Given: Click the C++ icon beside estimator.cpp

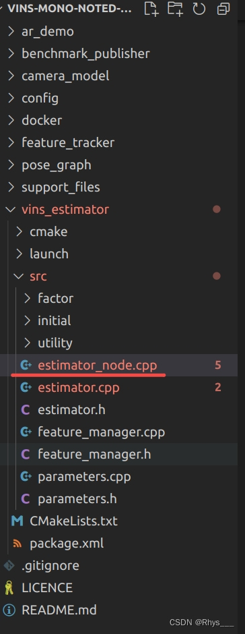Looking at the screenshot, I should click(x=26, y=387).
